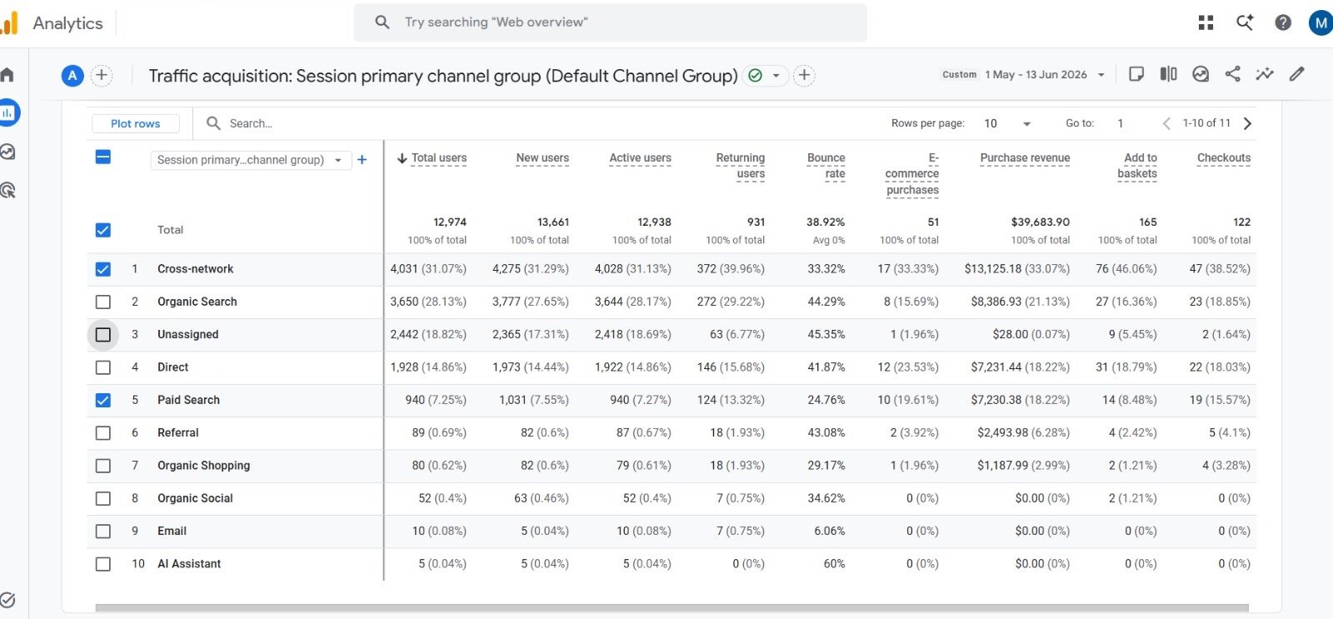1333x619 pixels.
Task: Click the Insights sparkline icon
Action: coord(1265,74)
